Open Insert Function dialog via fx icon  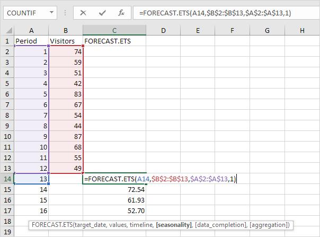click(x=121, y=13)
